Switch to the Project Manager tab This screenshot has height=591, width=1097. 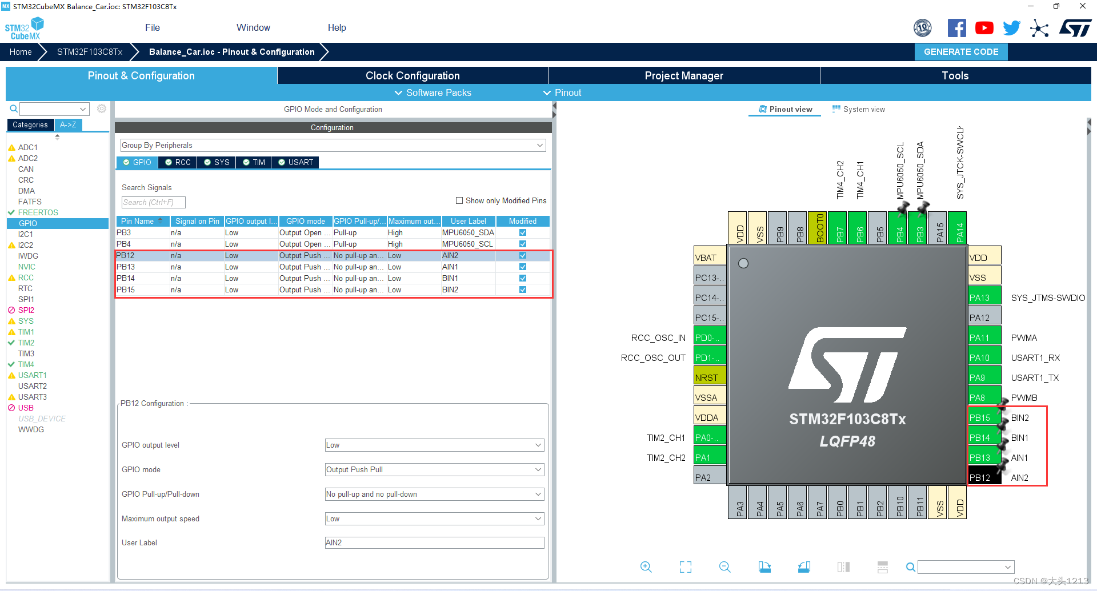pos(684,75)
